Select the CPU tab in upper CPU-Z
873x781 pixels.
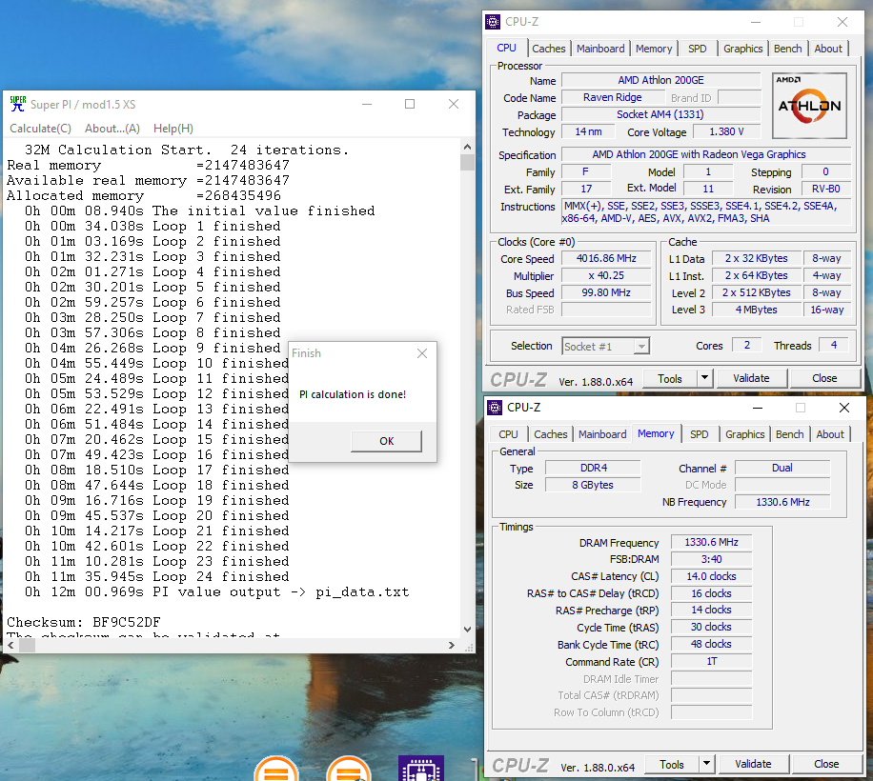click(x=507, y=48)
